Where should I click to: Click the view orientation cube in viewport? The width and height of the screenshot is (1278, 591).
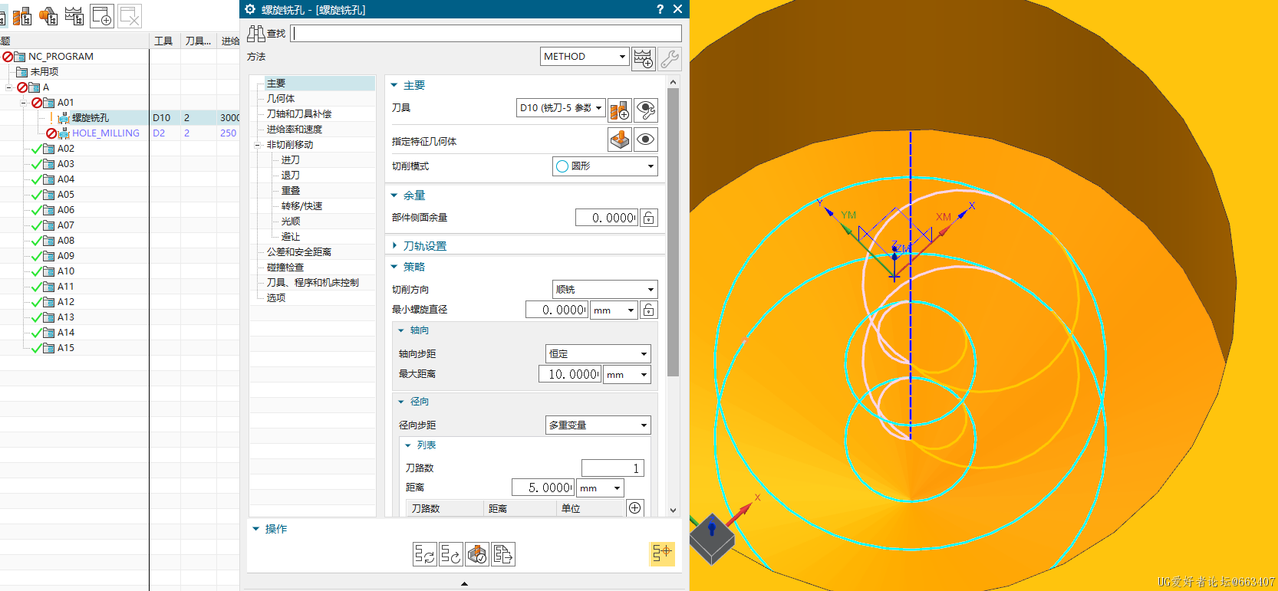point(712,539)
